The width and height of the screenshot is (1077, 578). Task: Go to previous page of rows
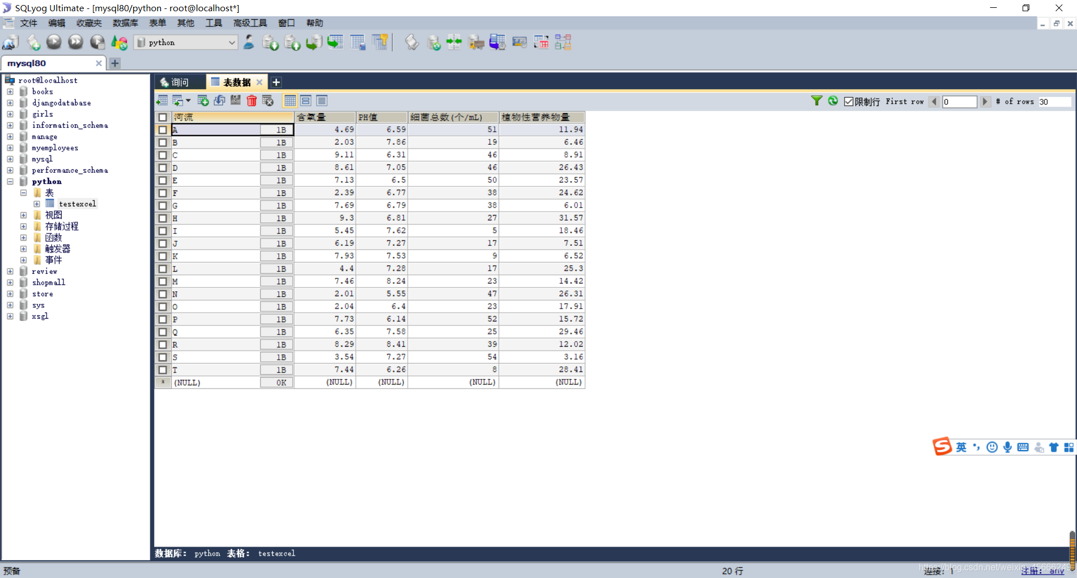click(934, 102)
